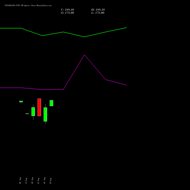
Task: Click the peak of the purple line
Action: click(84, 55)
